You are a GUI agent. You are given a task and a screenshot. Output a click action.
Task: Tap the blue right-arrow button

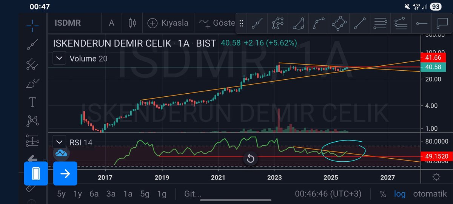pyautogui.click(x=65, y=173)
